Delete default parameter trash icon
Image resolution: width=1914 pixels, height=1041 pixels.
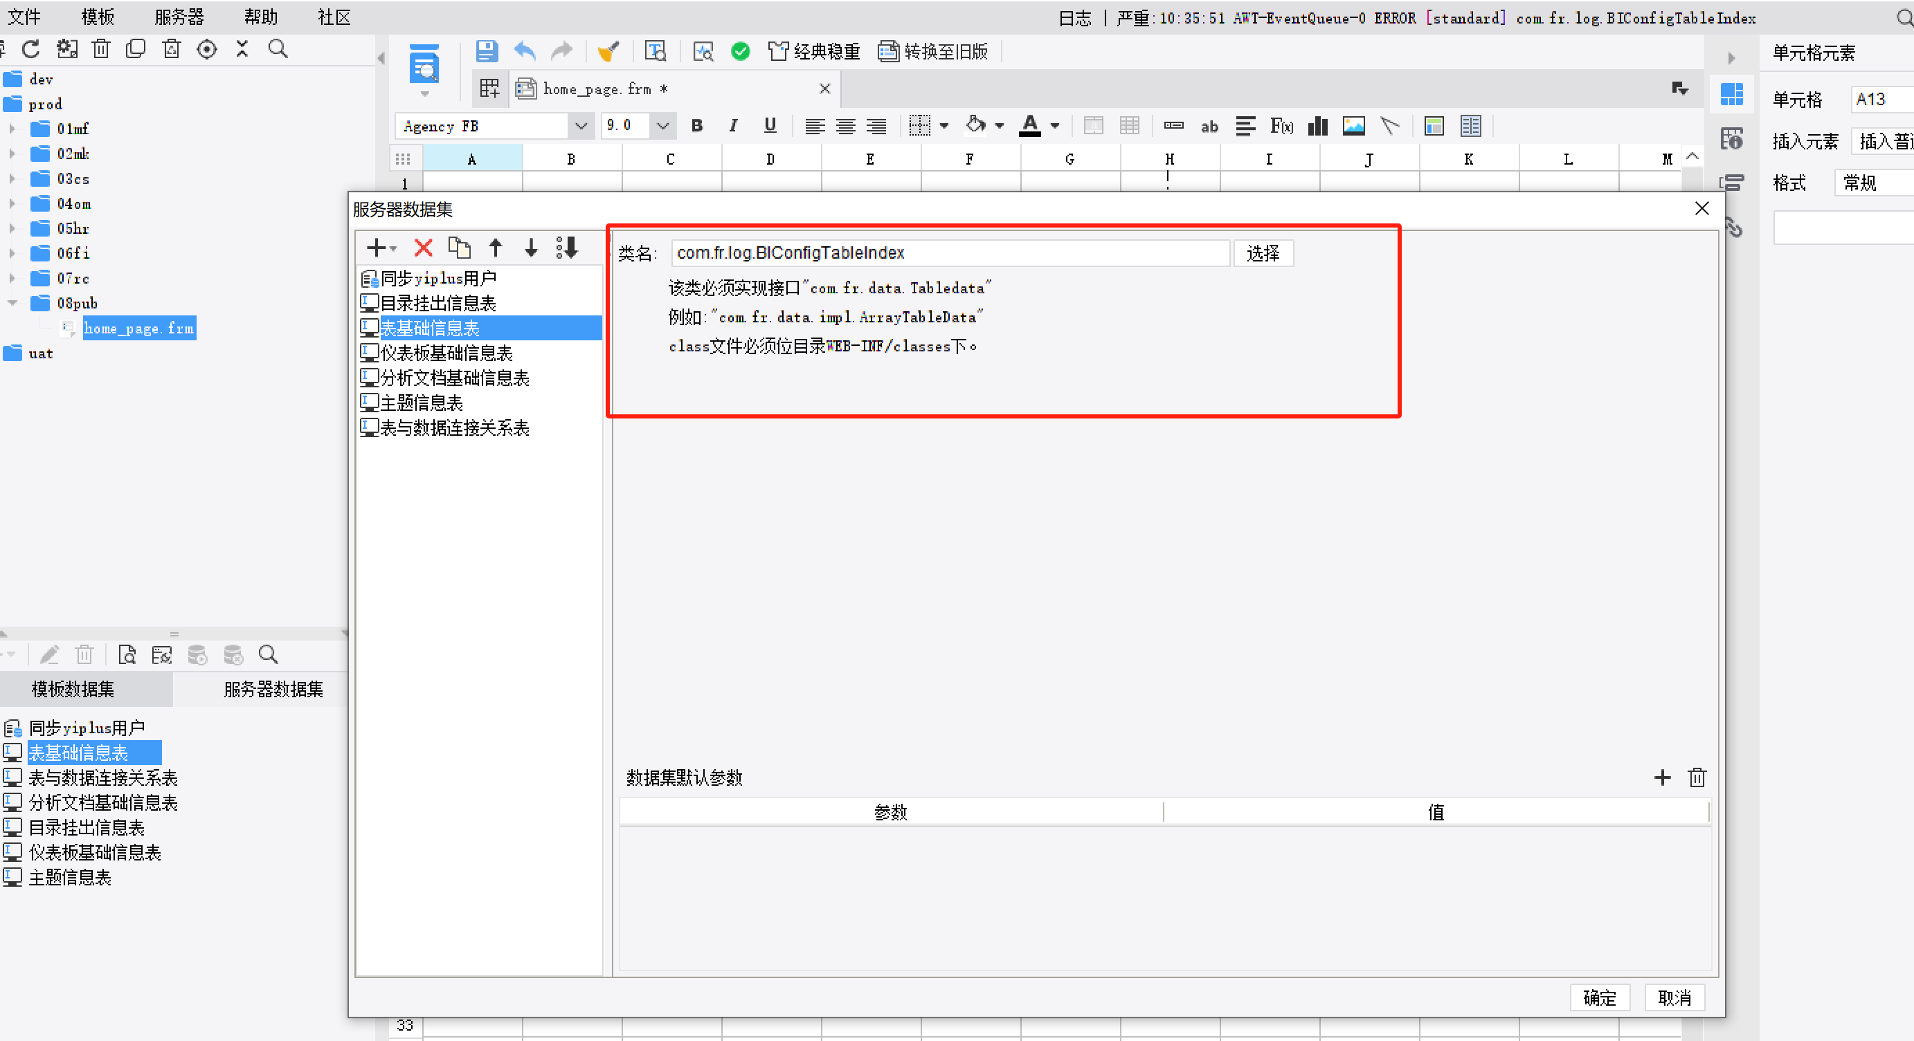[x=1697, y=777]
